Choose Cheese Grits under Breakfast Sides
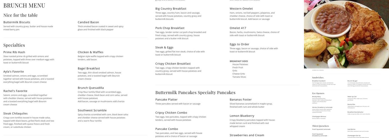This screenshot has width=389, height=138. tap(239, 74)
